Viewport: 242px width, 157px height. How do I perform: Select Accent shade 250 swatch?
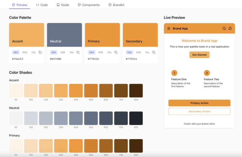click(x=46, y=90)
